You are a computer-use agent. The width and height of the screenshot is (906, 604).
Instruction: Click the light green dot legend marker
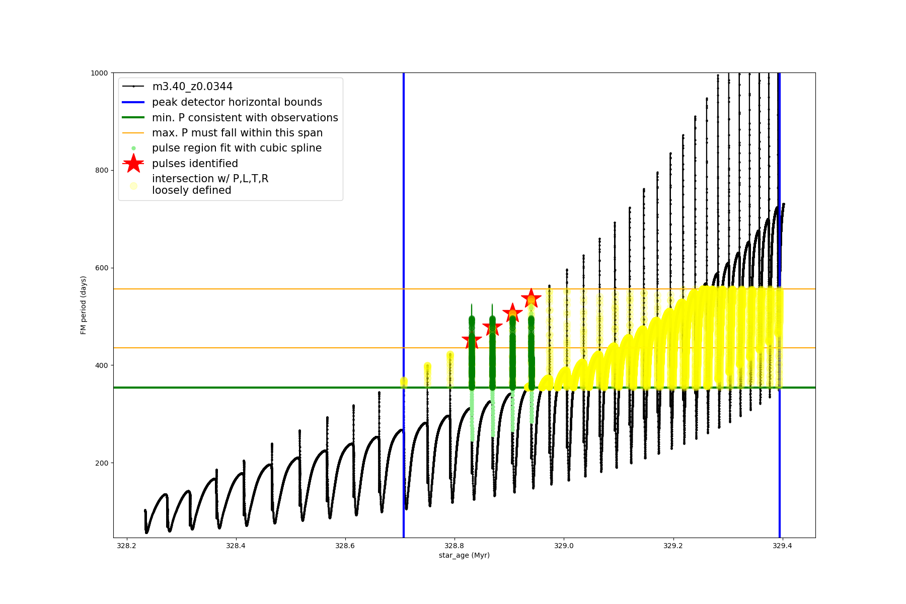(x=133, y=148)
